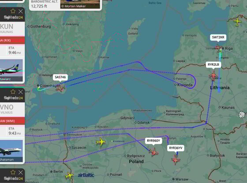247x183 pixels.
Task: Select the RYR36YV plane icon
Action: pyautogui.click(x=176, y=160)
